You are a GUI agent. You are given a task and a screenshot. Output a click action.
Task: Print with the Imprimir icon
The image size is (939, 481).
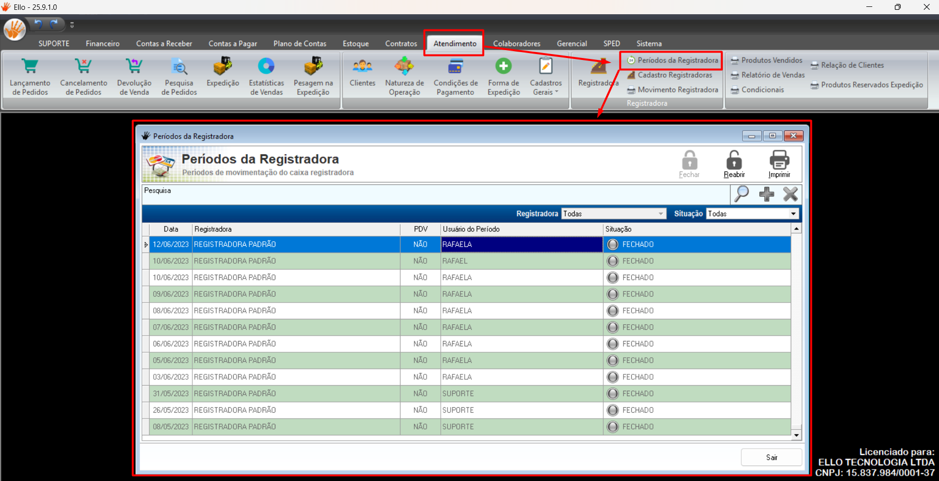pos(779,161)
